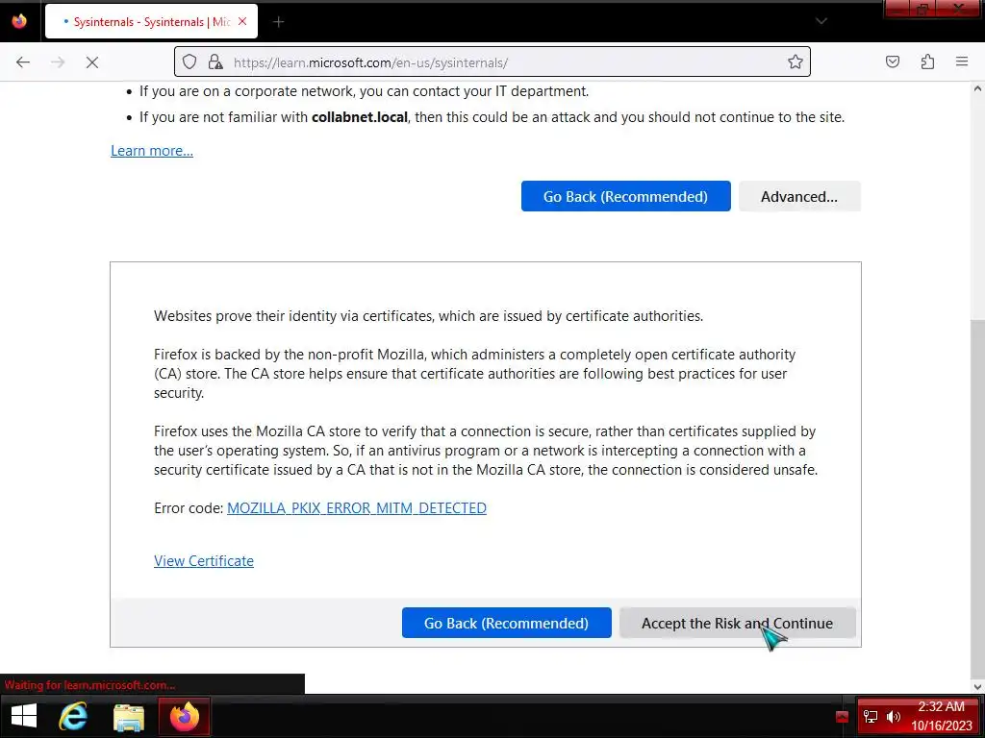Open the network tray icon
The width and height of the screenshot is (985, 738).
(871, 716)
